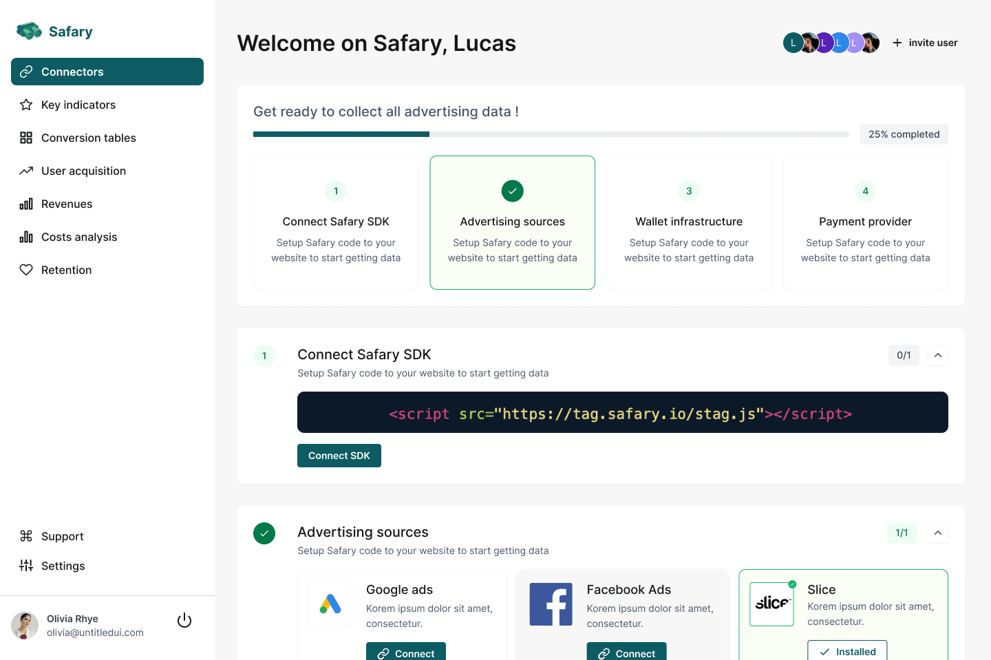The image size is (991, 660).
Task: Click the Slice card title text
Action: pyautogui.click(x=822, y=590)
